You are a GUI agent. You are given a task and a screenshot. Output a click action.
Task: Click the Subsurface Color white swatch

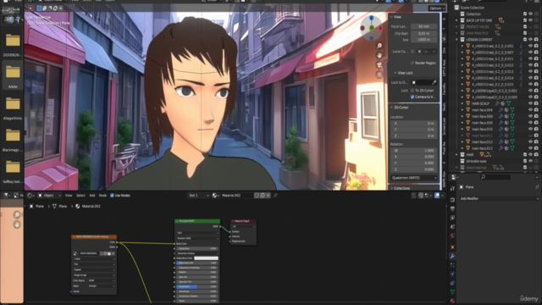[x=206, y=258]
